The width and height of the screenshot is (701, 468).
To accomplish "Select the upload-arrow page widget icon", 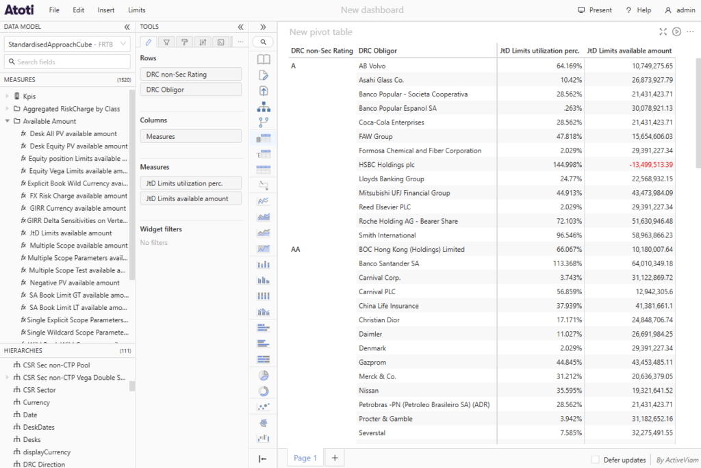I will tap(264, 91).
